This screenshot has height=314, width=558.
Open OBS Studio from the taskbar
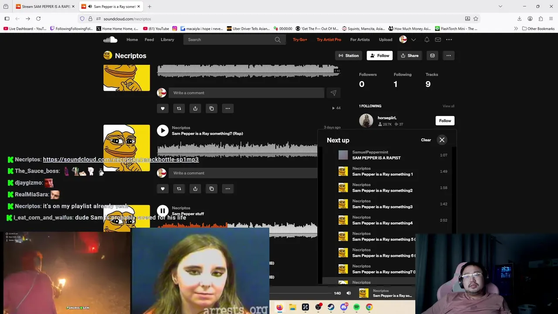318,307
